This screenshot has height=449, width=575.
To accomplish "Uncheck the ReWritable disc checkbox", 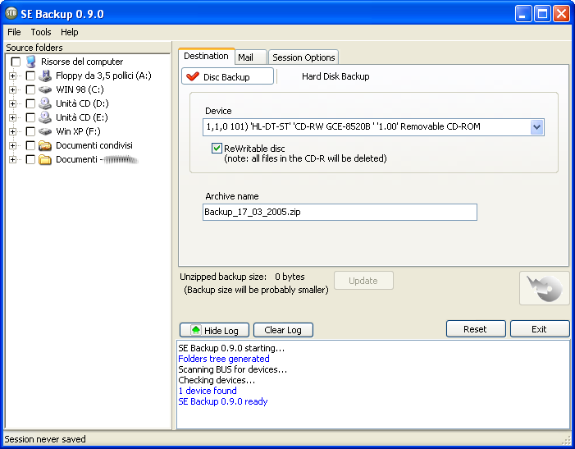I will tap(217, 149).
